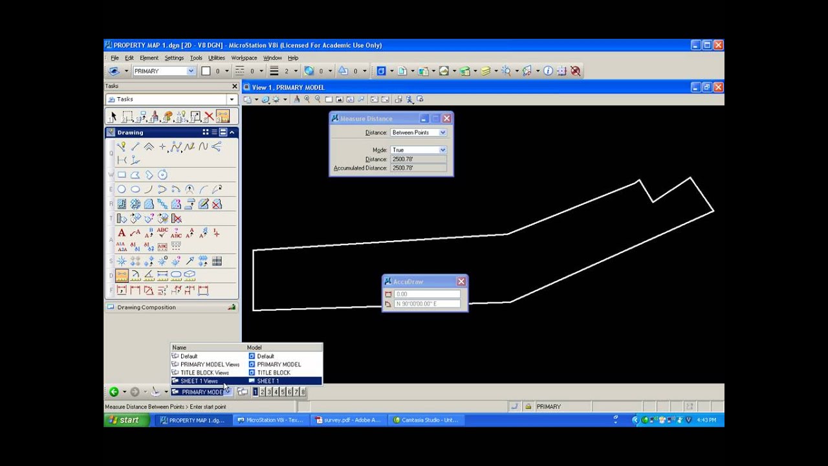Image resolution: width=828 pixels, height=466 pixels.
Task: Select the Place Circle tool
Action: [x=122, y=189]
